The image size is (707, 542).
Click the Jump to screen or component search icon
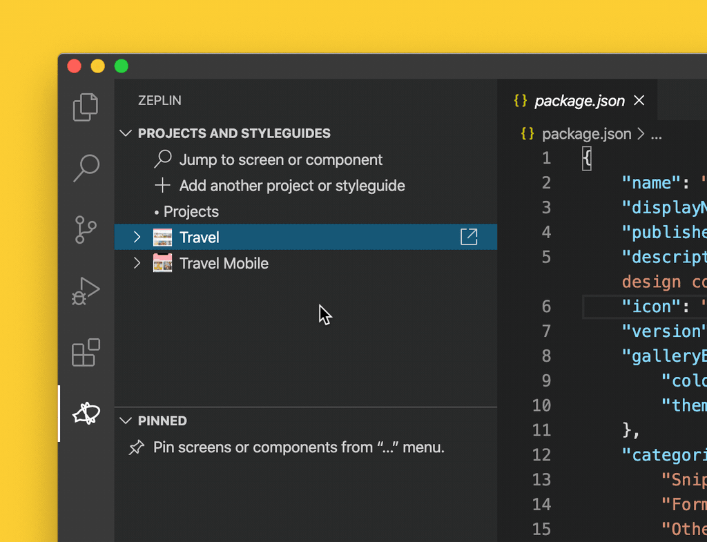coord(163,159)
